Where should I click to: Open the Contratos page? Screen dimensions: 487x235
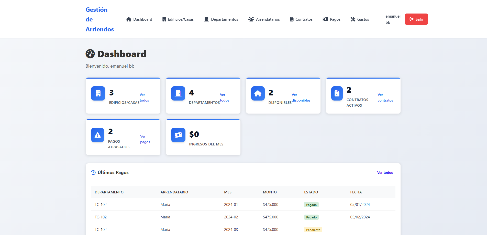point(301,19)
